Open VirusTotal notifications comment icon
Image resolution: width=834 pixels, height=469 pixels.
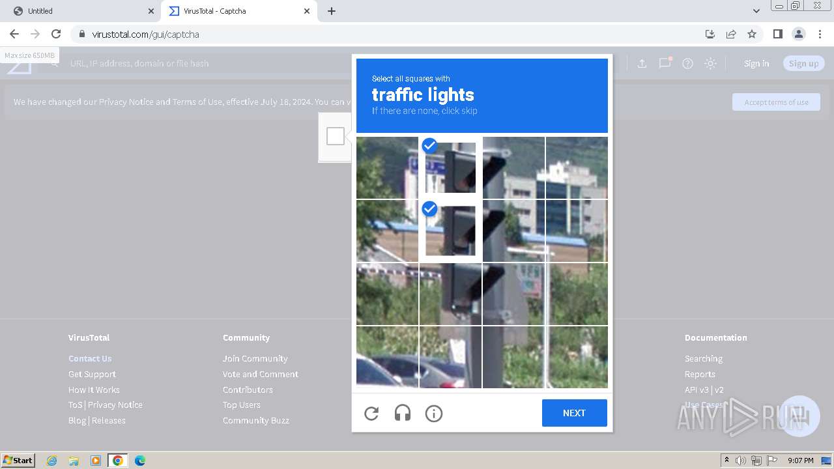click(x=665, y=63)
